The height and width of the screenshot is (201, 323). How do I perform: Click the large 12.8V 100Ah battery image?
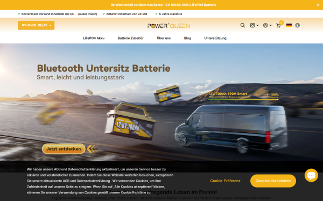click(x=130, y=122)
